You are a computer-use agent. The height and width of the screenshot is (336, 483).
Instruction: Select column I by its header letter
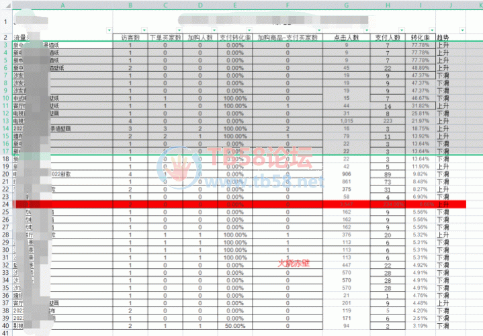coord(421,4)
